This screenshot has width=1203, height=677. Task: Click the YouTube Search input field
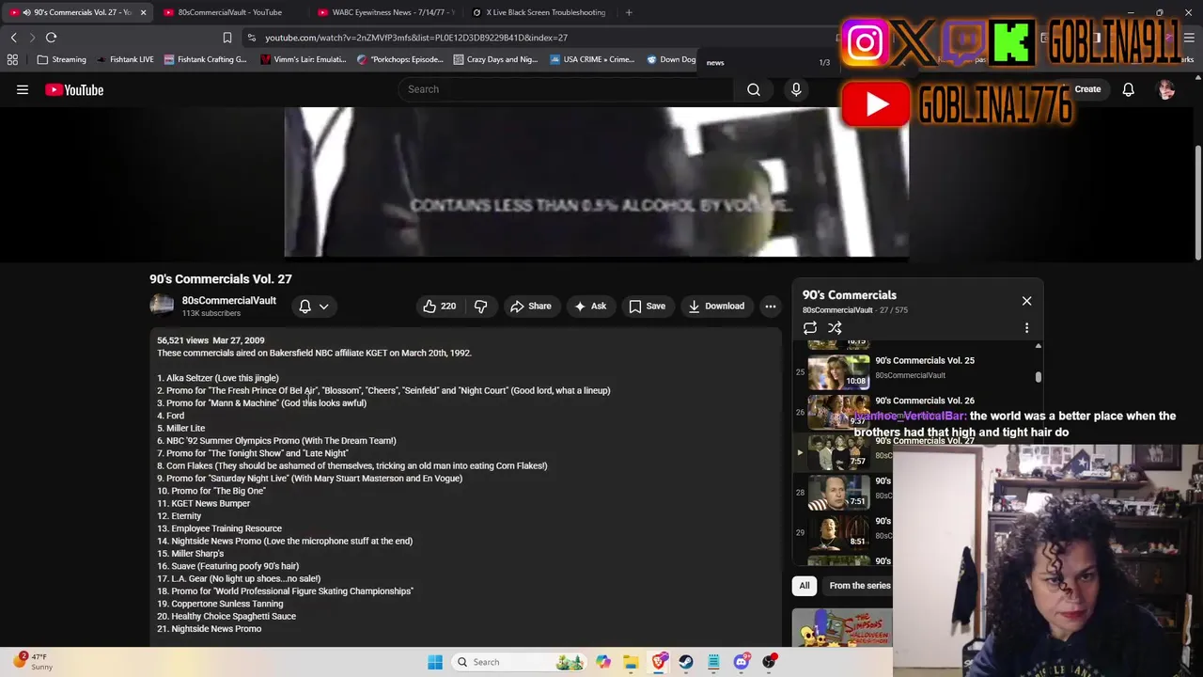(x=564, y=89)
